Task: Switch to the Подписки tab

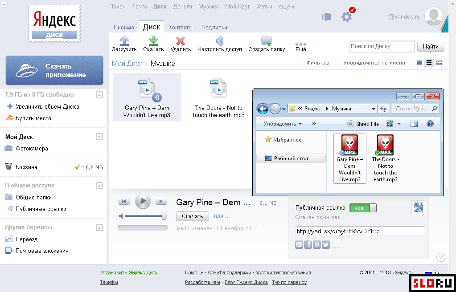Action: tap(214, 27)
